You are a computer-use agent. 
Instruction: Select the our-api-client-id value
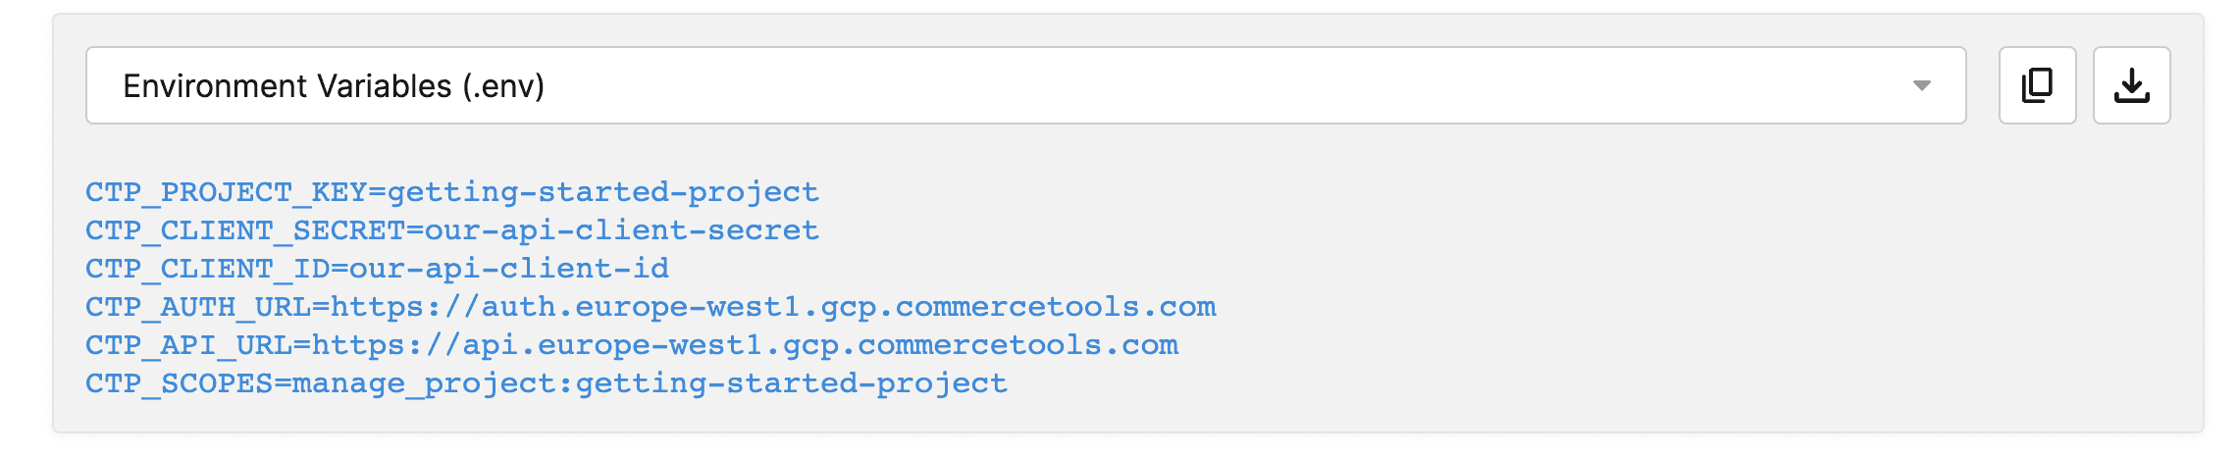[x=509, y=269]
